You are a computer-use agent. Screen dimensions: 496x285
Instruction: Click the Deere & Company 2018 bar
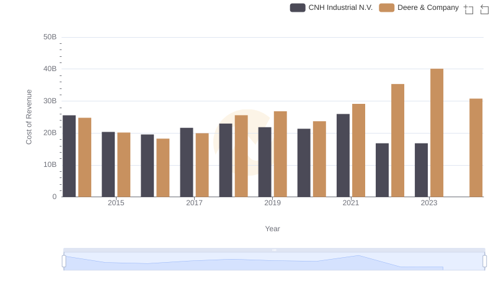pyautogui.click(x=241, y=156)
